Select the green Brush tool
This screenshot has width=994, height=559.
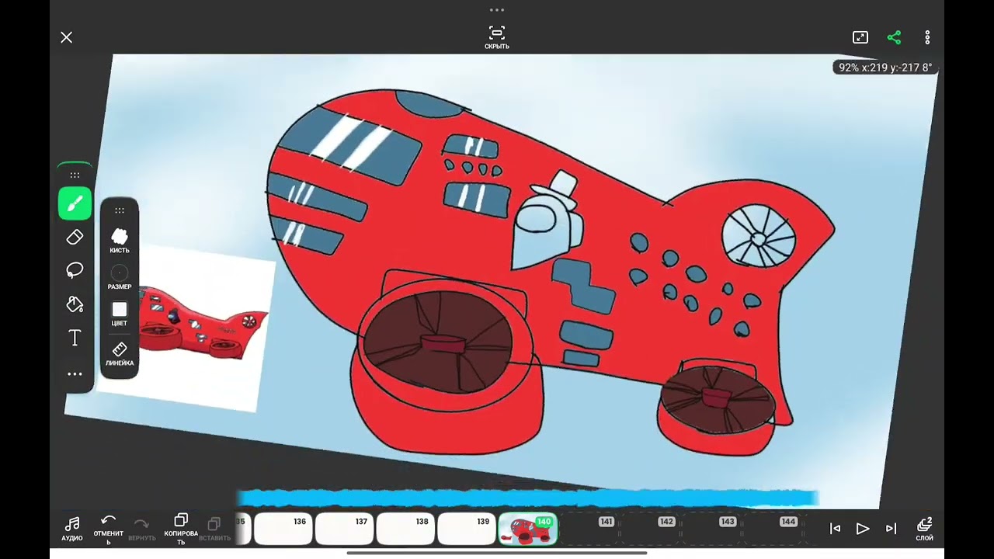point(75,204)
